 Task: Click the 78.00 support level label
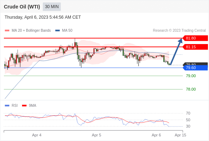tap(191, 89)
